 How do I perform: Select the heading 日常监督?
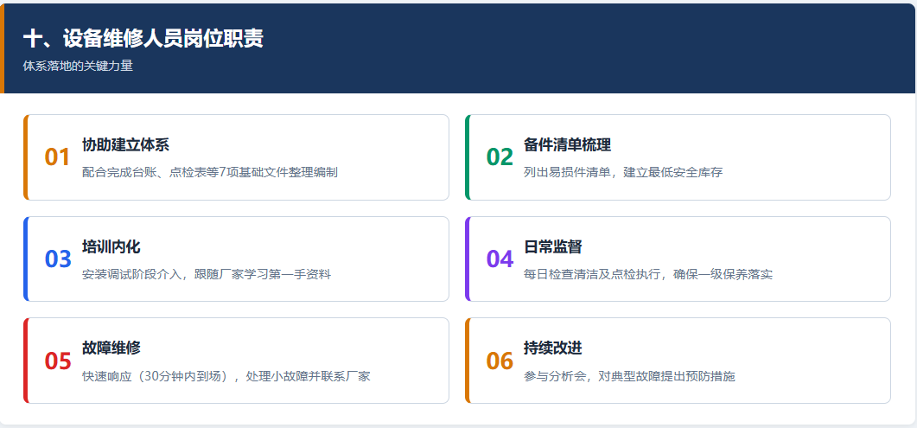[552, 246]
